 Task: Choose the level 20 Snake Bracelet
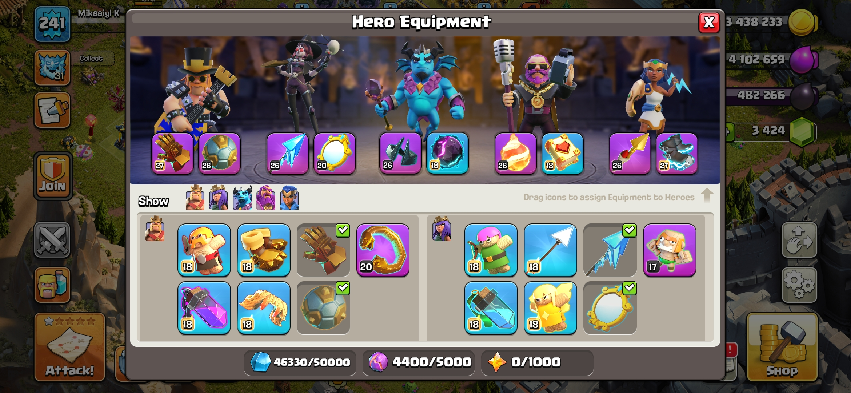(x=383, y=250)
